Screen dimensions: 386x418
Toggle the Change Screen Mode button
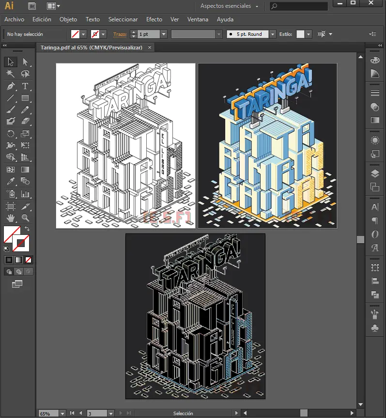point(17,284)
